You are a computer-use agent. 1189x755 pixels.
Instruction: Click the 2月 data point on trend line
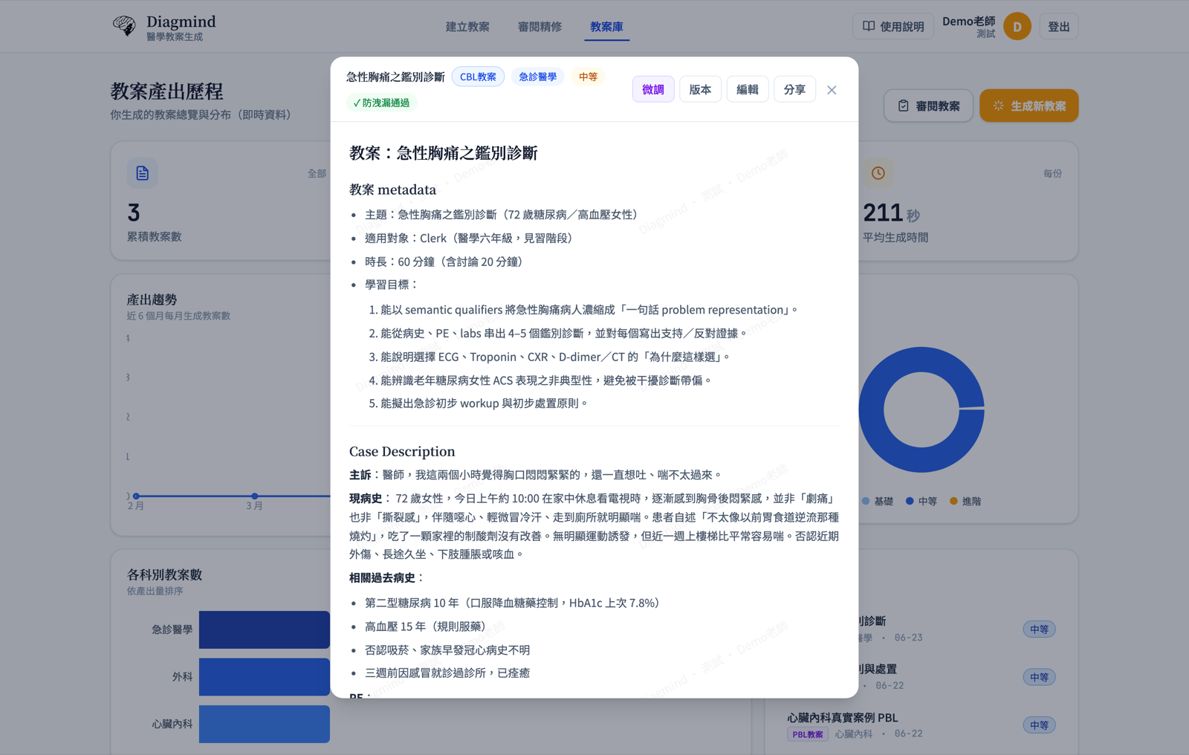136,496
